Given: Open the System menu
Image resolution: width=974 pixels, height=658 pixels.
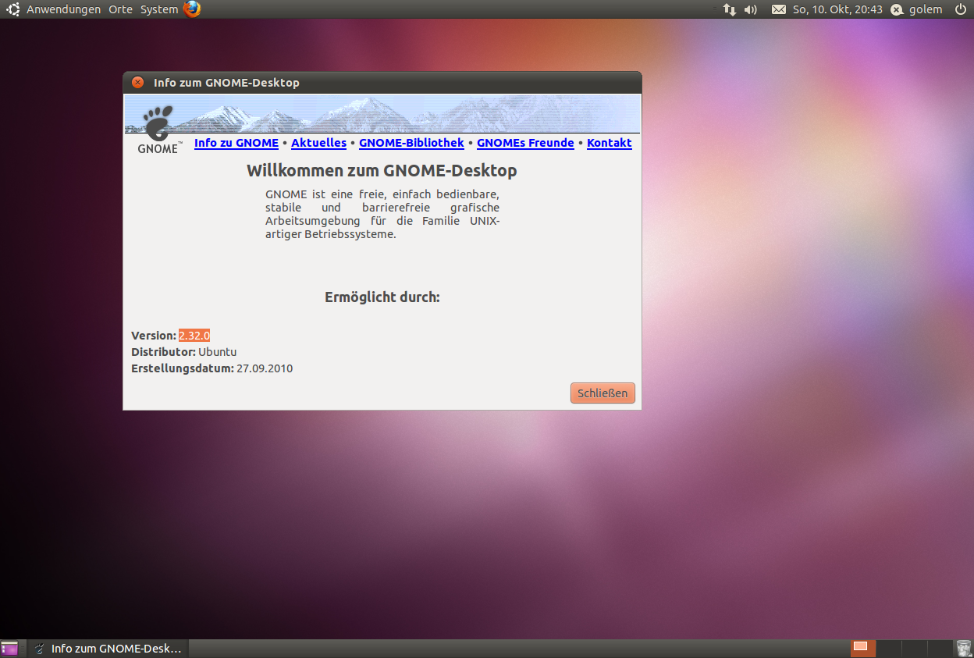Looking at the screenshot, I should pos(159,9).
